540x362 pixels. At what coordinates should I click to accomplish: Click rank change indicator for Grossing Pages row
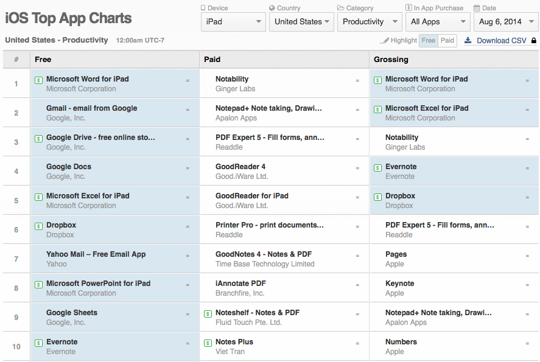point(527,256)
